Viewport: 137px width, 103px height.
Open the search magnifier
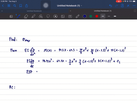15,6
